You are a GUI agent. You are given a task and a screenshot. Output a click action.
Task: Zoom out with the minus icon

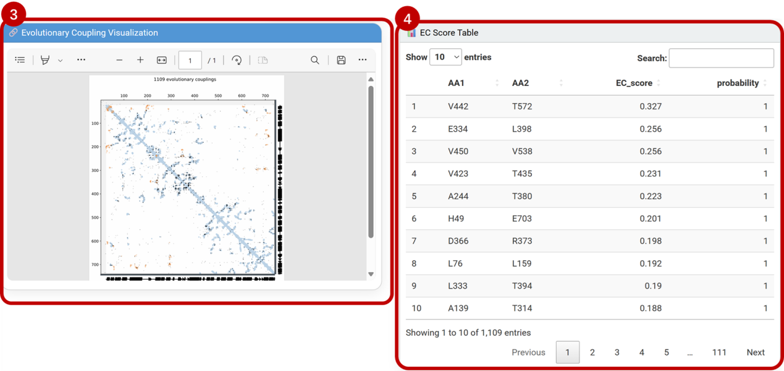[x=119, y=60]
